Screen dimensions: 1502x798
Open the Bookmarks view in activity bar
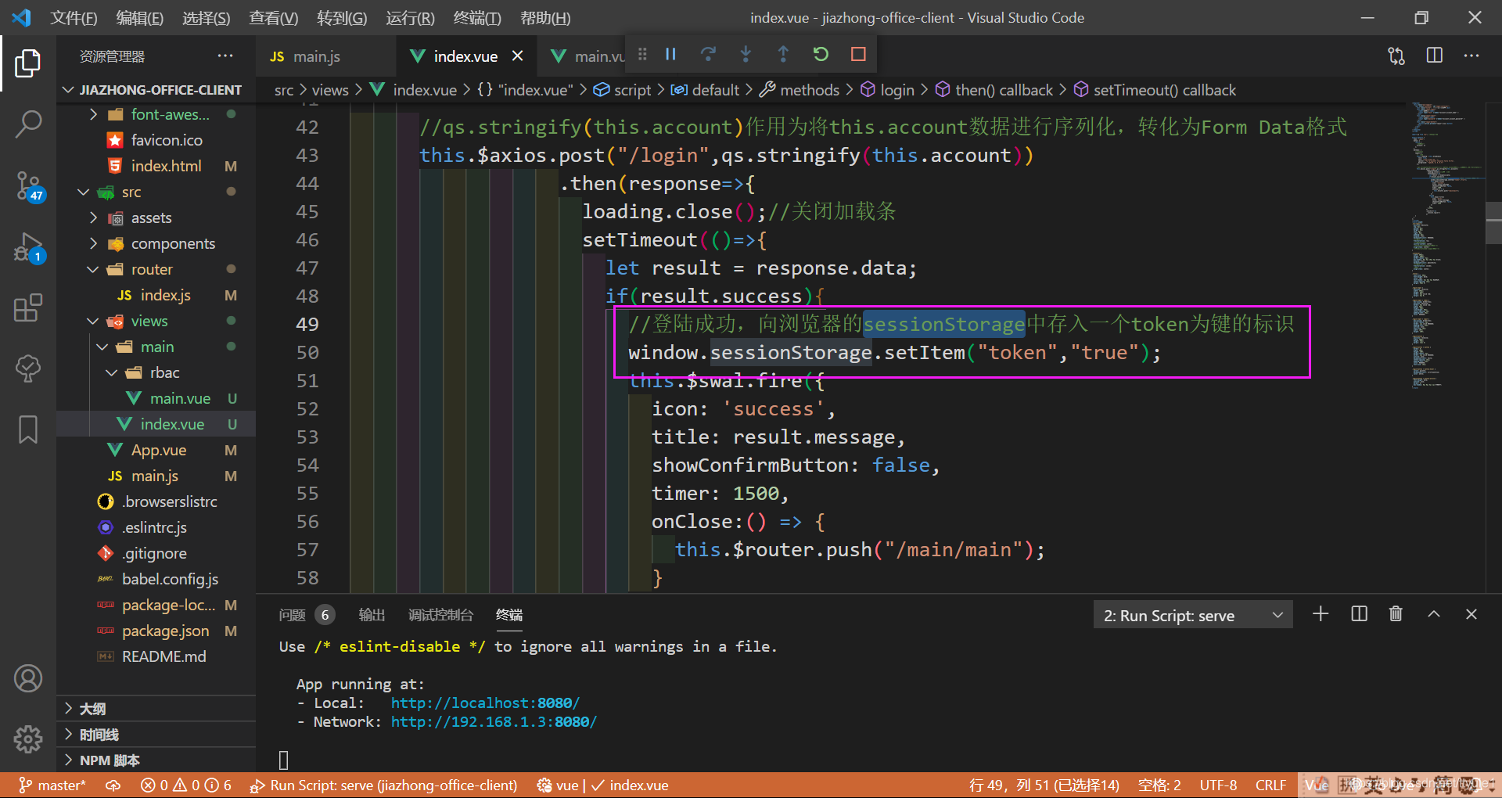pyautogui.click(x=28, y=430)
